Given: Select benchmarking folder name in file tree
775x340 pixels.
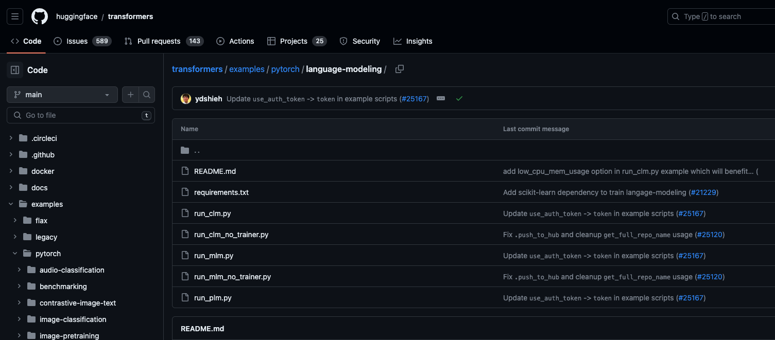Looking at the screenshot, I should [63, 287].
